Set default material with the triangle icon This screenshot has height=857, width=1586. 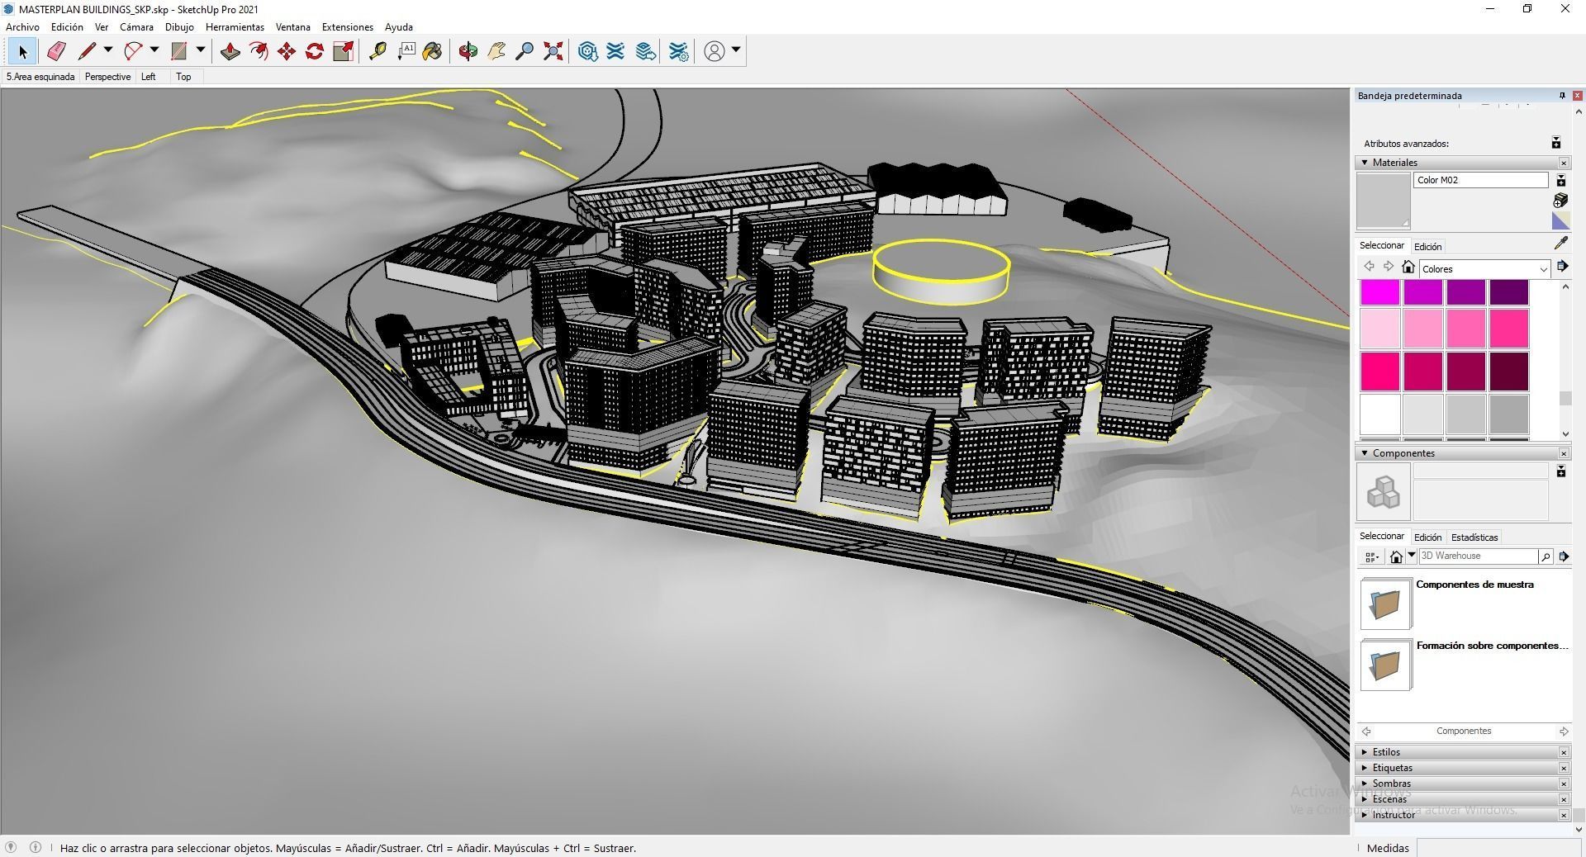click(x=1560, y=220)
